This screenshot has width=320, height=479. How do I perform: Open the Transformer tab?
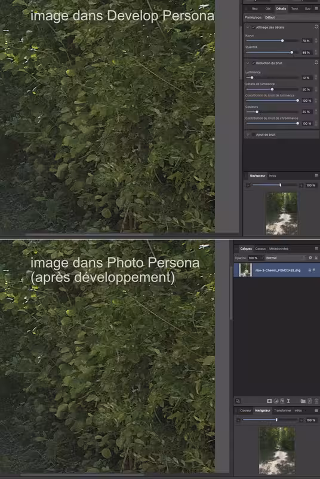282,410
